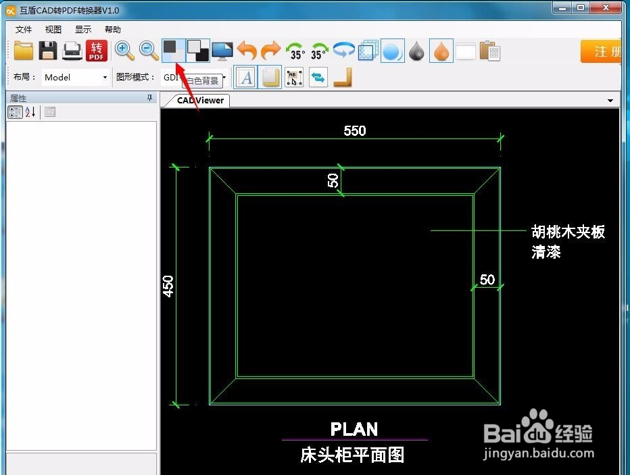Close the application window

606,7
